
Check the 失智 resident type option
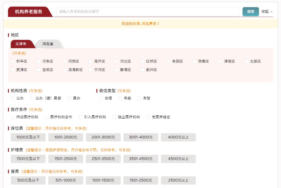pos(140,98)
